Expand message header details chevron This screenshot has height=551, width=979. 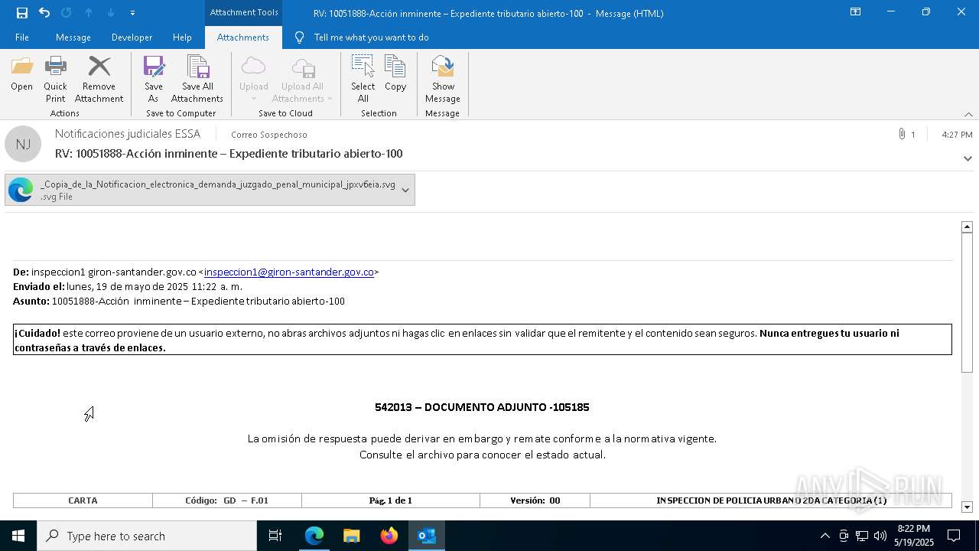coord(968,158)
